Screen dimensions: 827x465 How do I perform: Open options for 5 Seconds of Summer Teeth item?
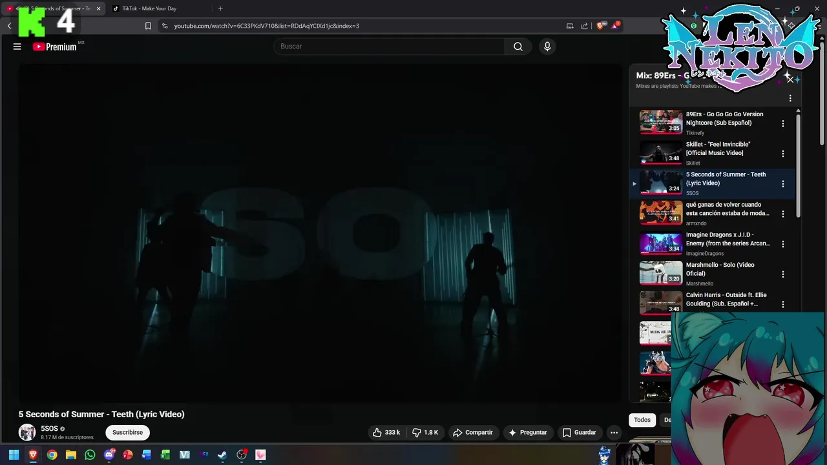pos(783,184)
